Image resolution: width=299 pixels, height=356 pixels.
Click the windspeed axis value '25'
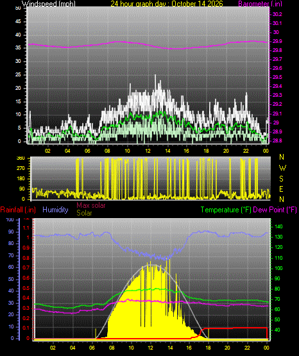(x=18, y=74)
